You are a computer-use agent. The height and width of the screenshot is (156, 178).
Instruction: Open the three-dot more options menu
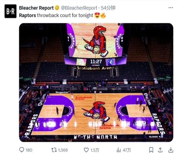click(171, 8)
